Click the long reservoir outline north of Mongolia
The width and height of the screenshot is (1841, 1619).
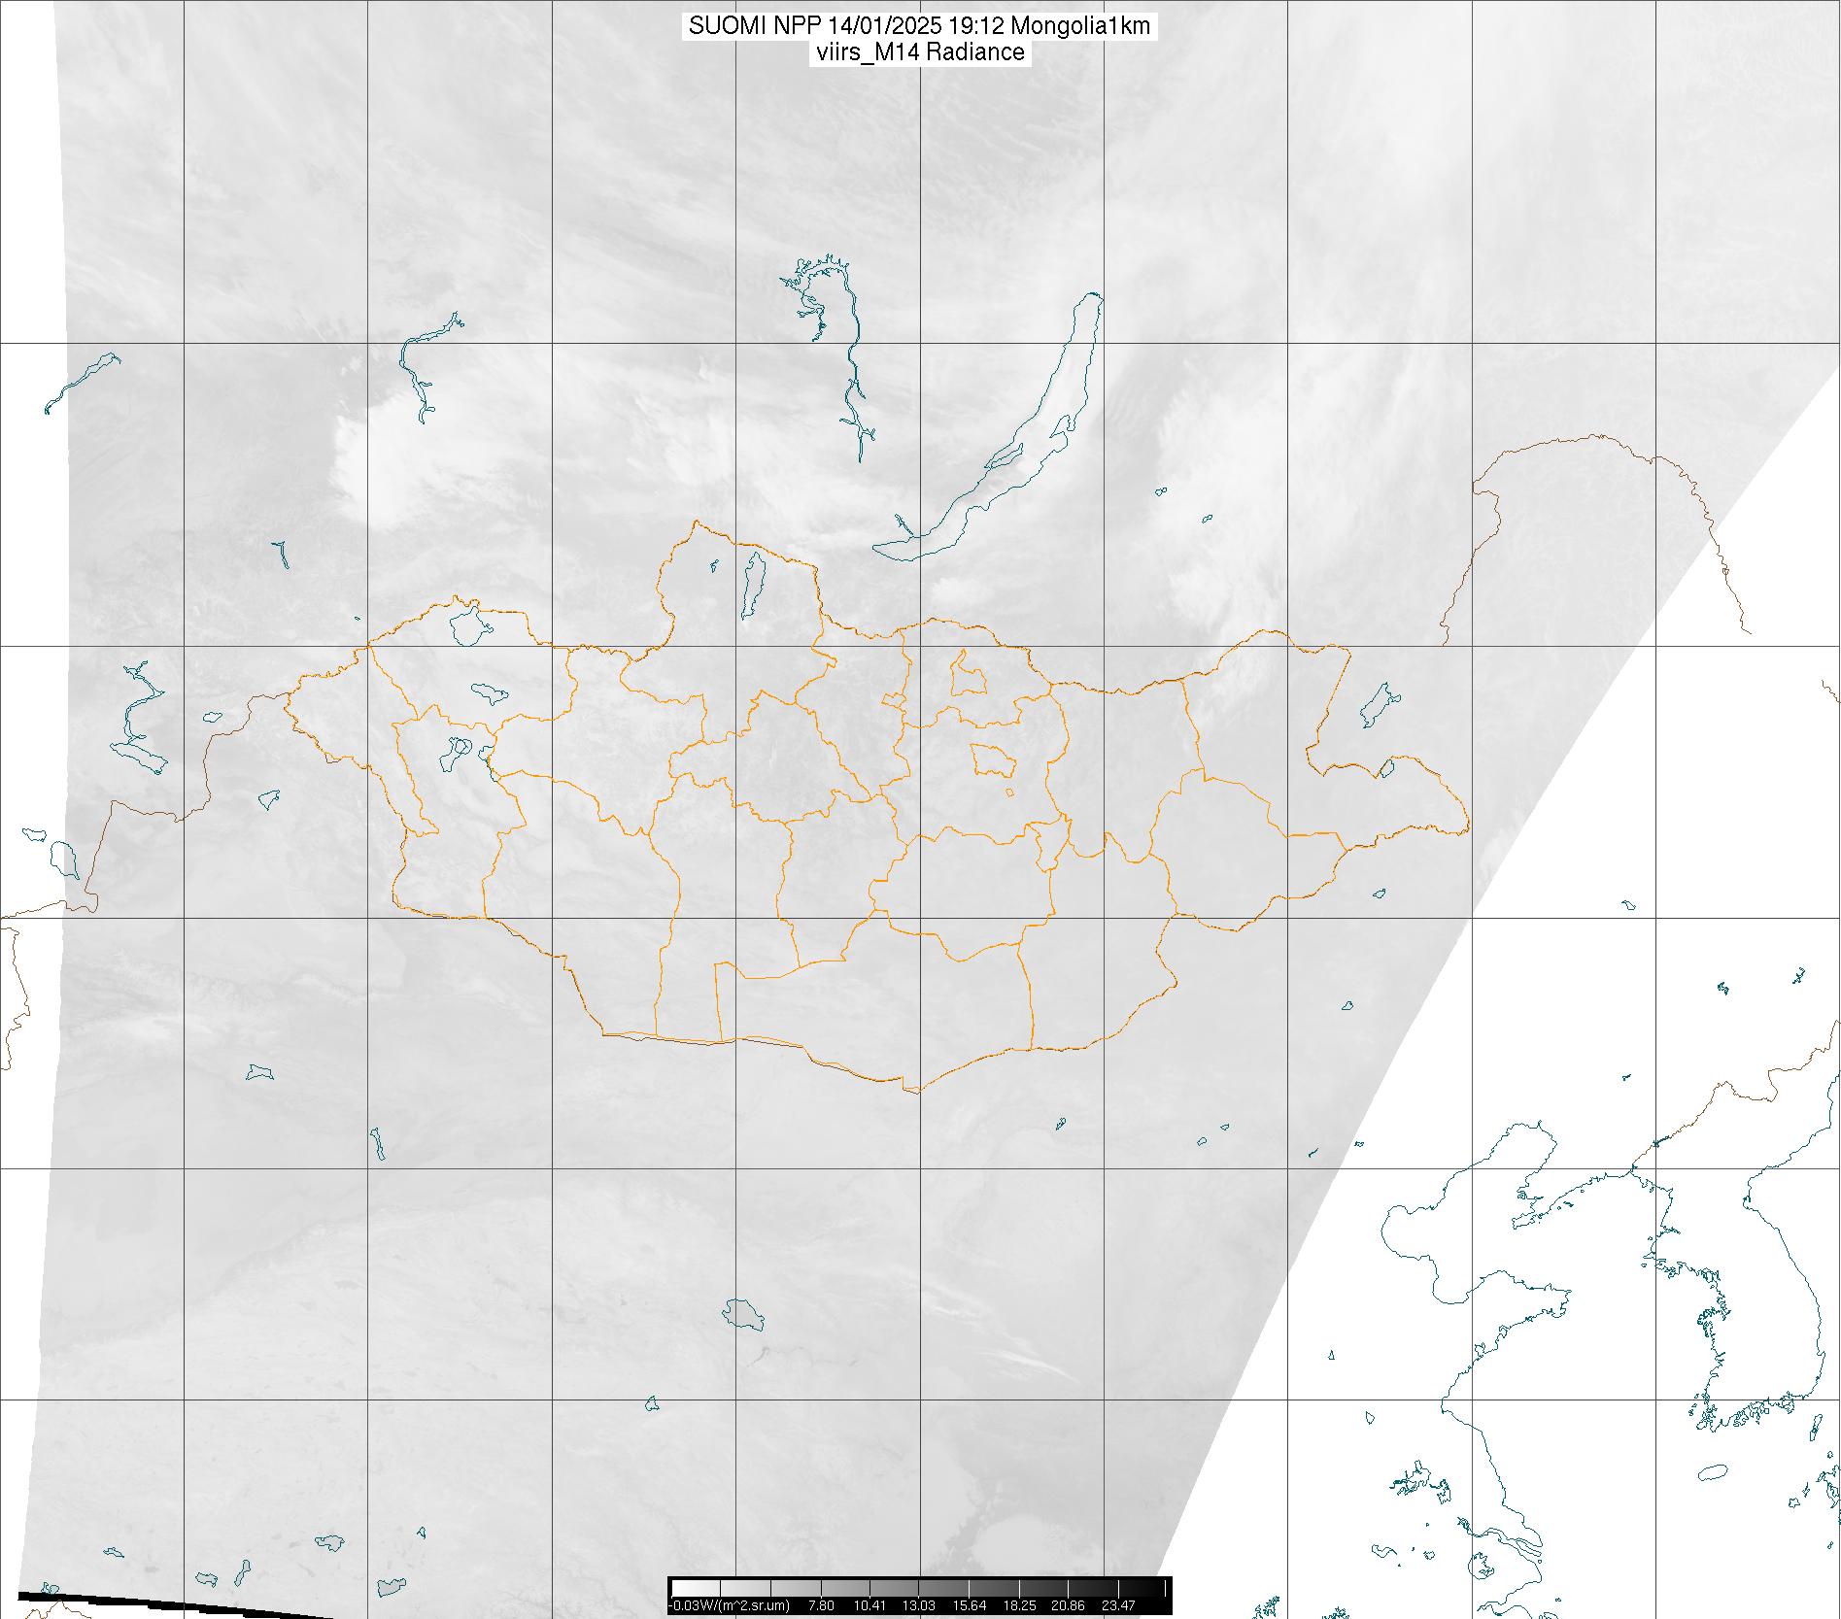coord(852,369)
